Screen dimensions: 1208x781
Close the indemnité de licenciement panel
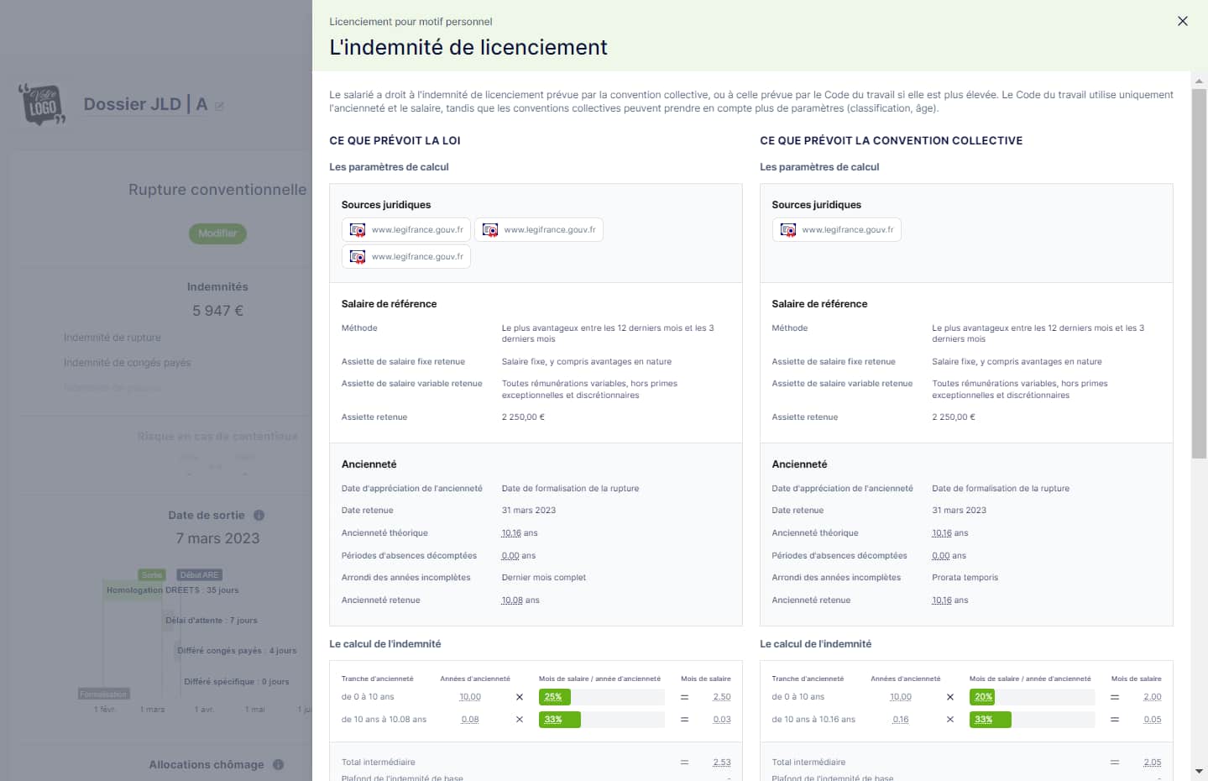pos(1182,21)
